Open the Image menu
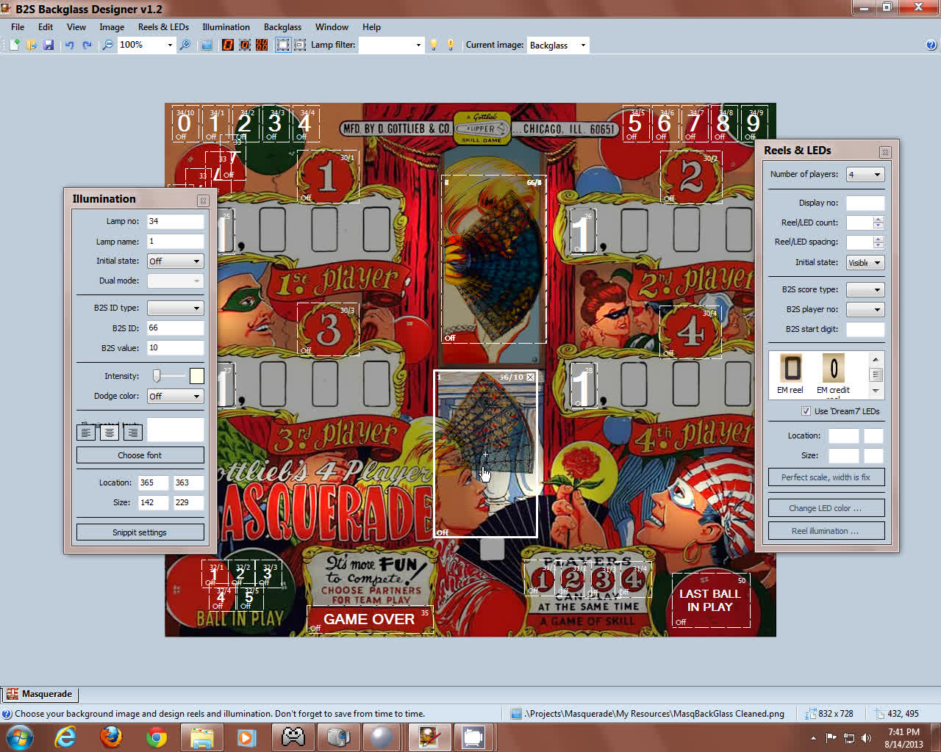This screenshot has width=941, height=752. tap(112, 26)
